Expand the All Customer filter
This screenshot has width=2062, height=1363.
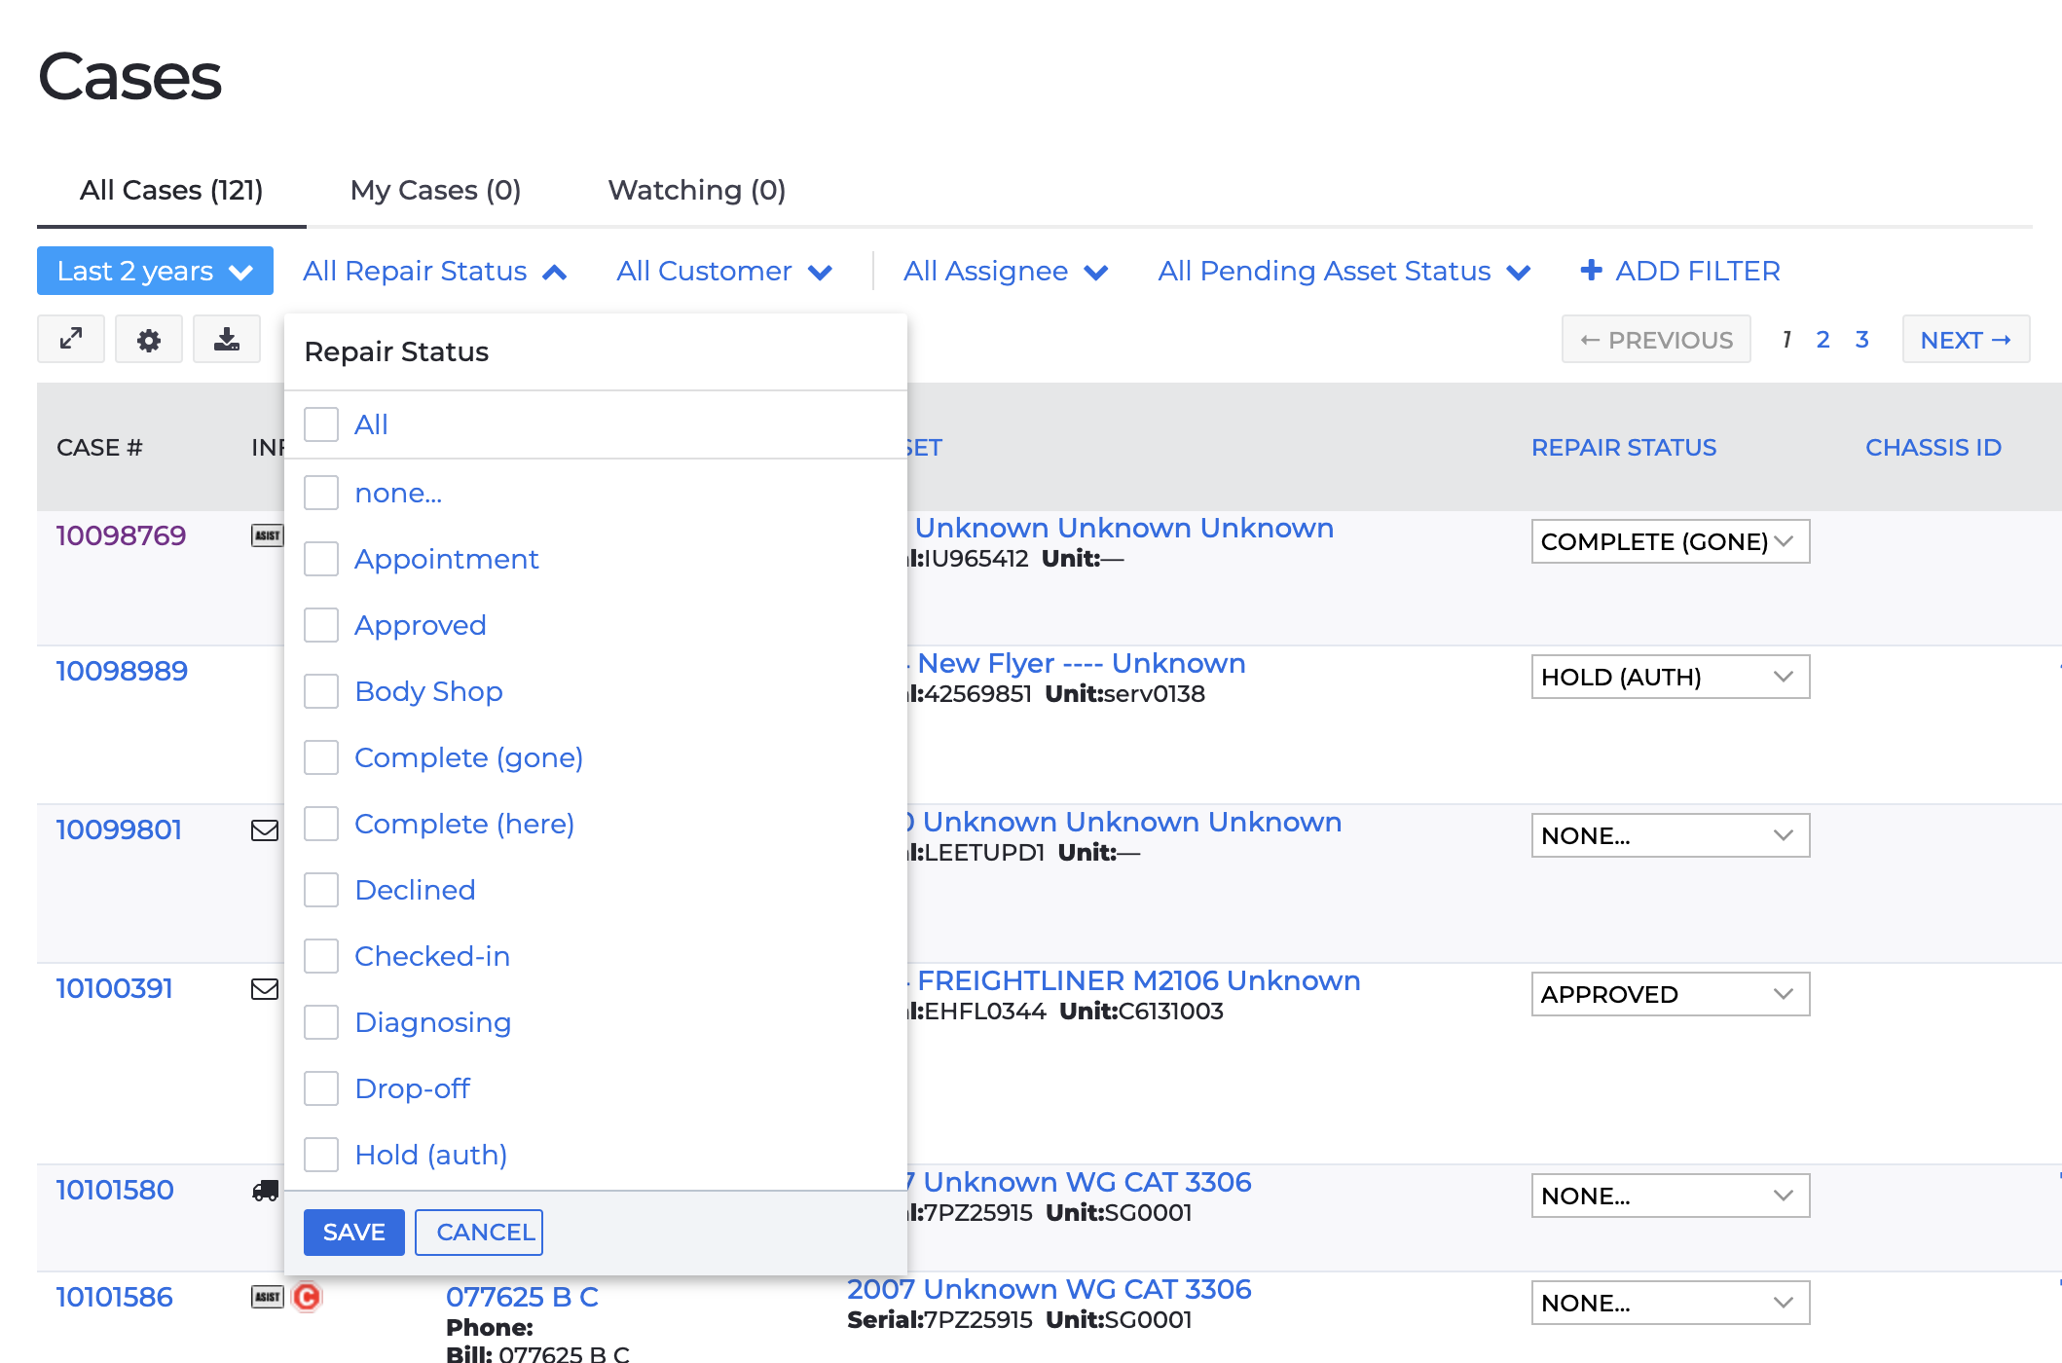click(724, 271)
